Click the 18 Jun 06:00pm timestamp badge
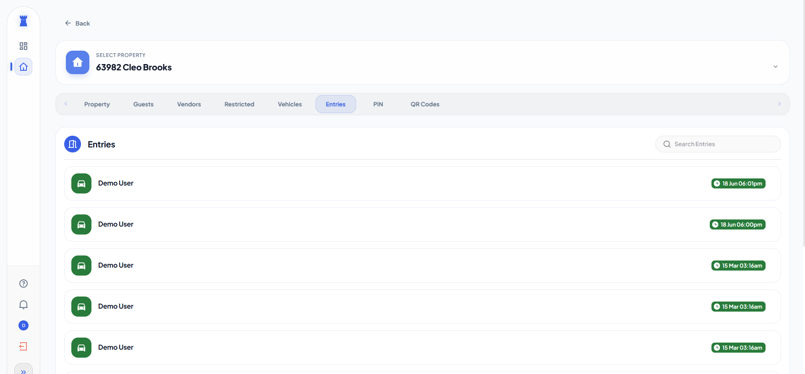This screenshot has width=805, height=374. pyautogui.click(x=737, y=224)
